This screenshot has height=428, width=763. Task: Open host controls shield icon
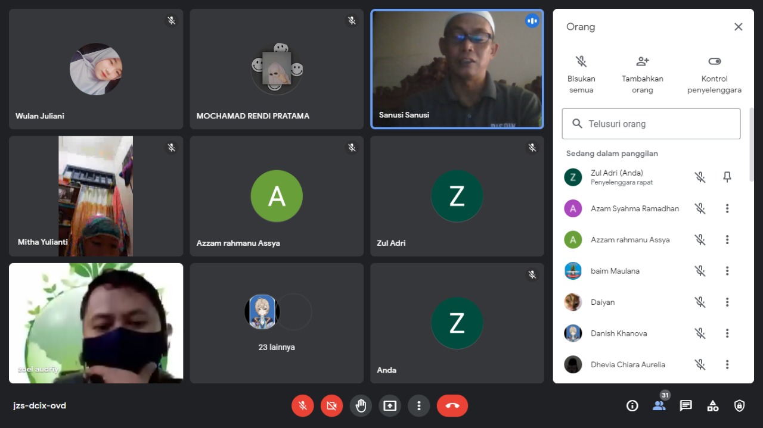[739, 406]
